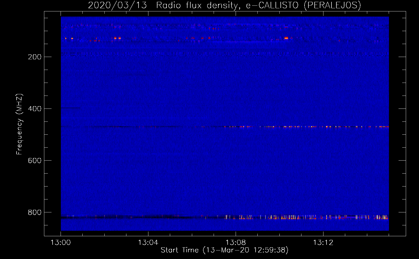Click the bright orange burst near 13:10

(x=286, y=38)
